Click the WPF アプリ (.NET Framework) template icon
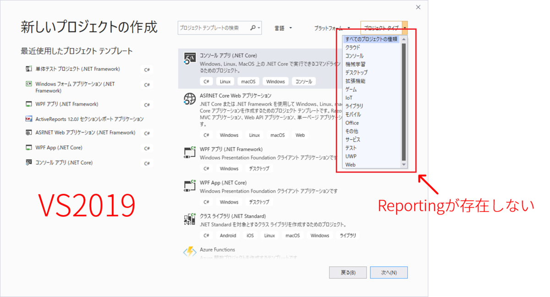 coord(190,152)
